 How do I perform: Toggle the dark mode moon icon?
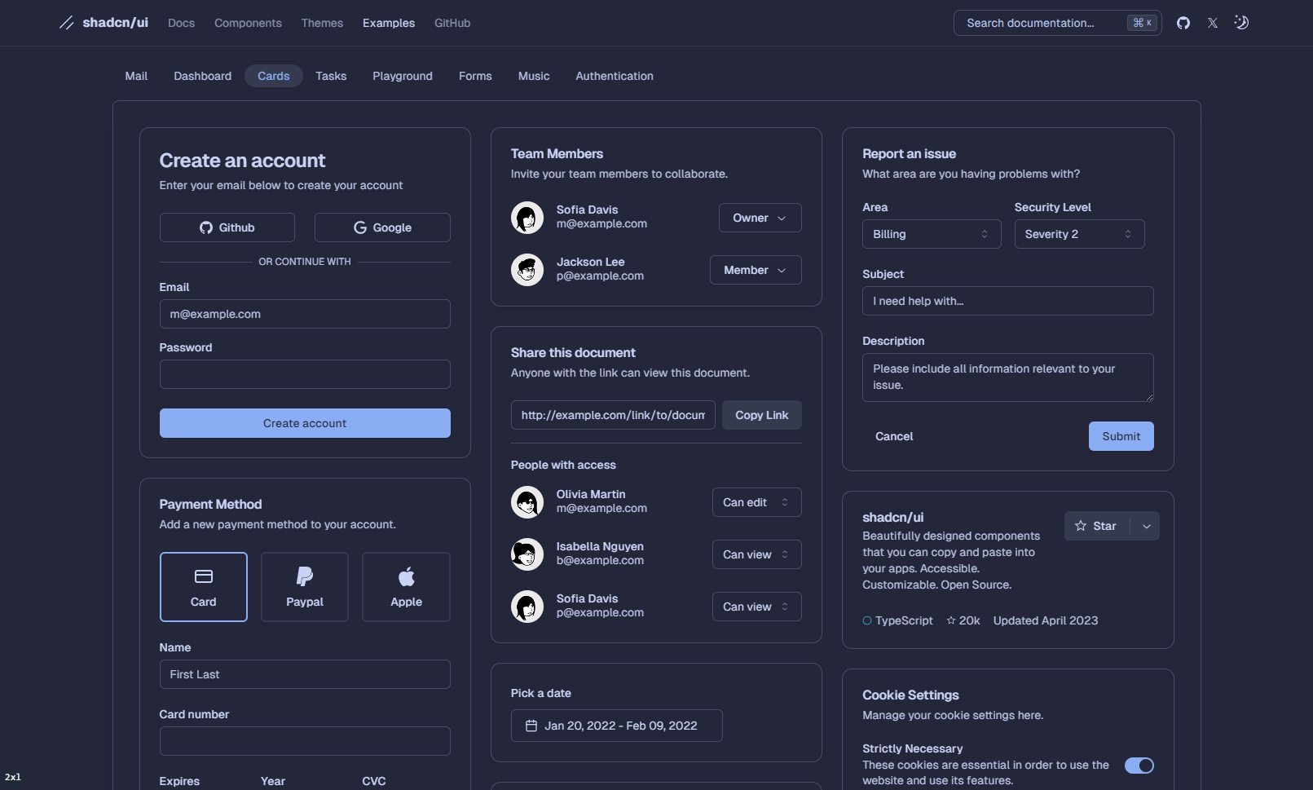1241,23
